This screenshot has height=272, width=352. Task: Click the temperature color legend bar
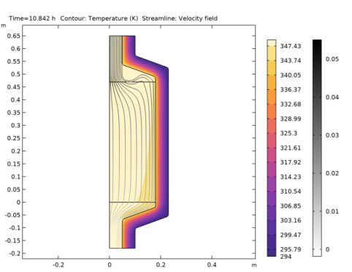coord(272,148)
